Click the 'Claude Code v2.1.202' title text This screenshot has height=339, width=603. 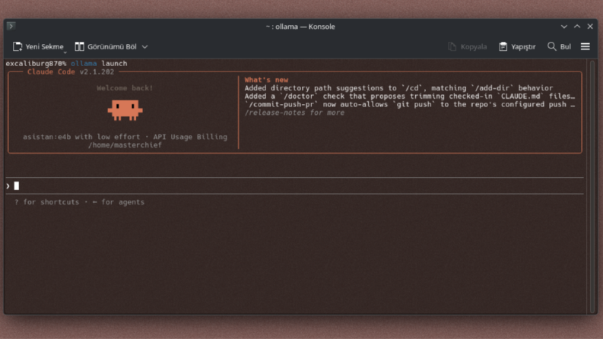(71, 72)
